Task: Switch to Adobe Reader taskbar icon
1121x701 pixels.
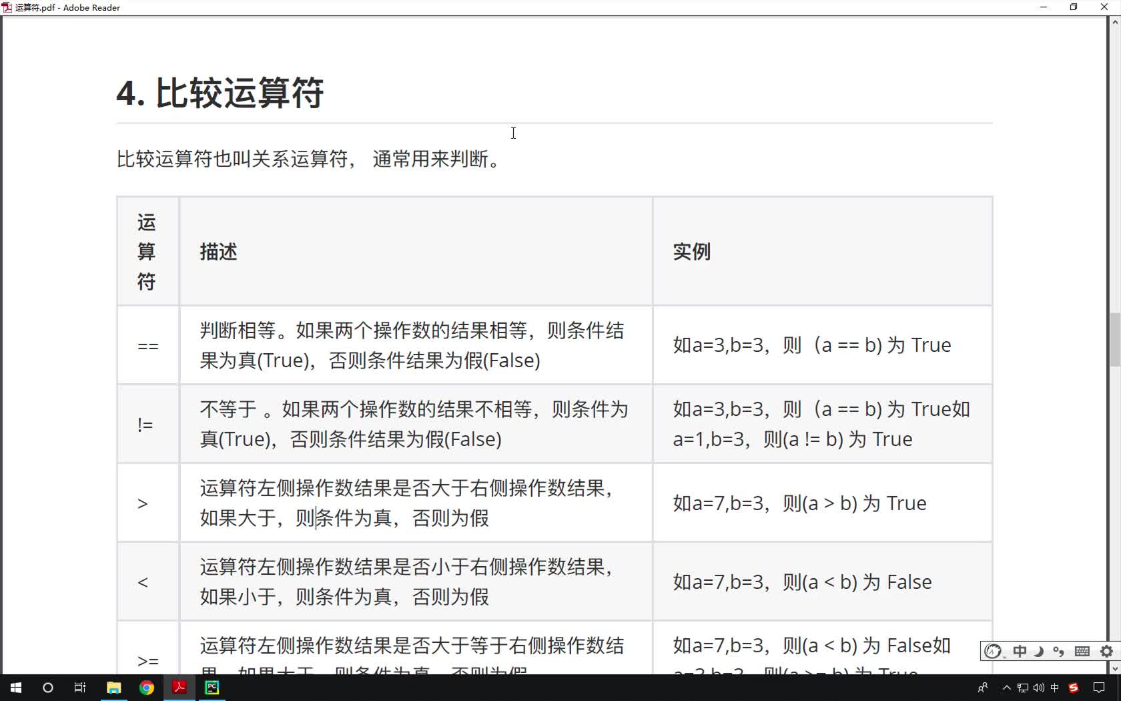Action: coord(179,688)
